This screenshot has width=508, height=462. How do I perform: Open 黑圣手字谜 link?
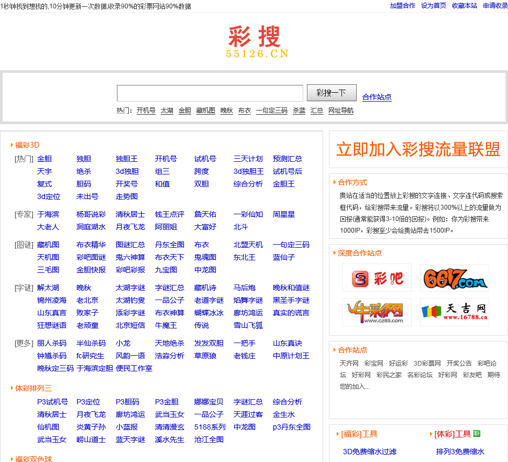pos(291,300)
